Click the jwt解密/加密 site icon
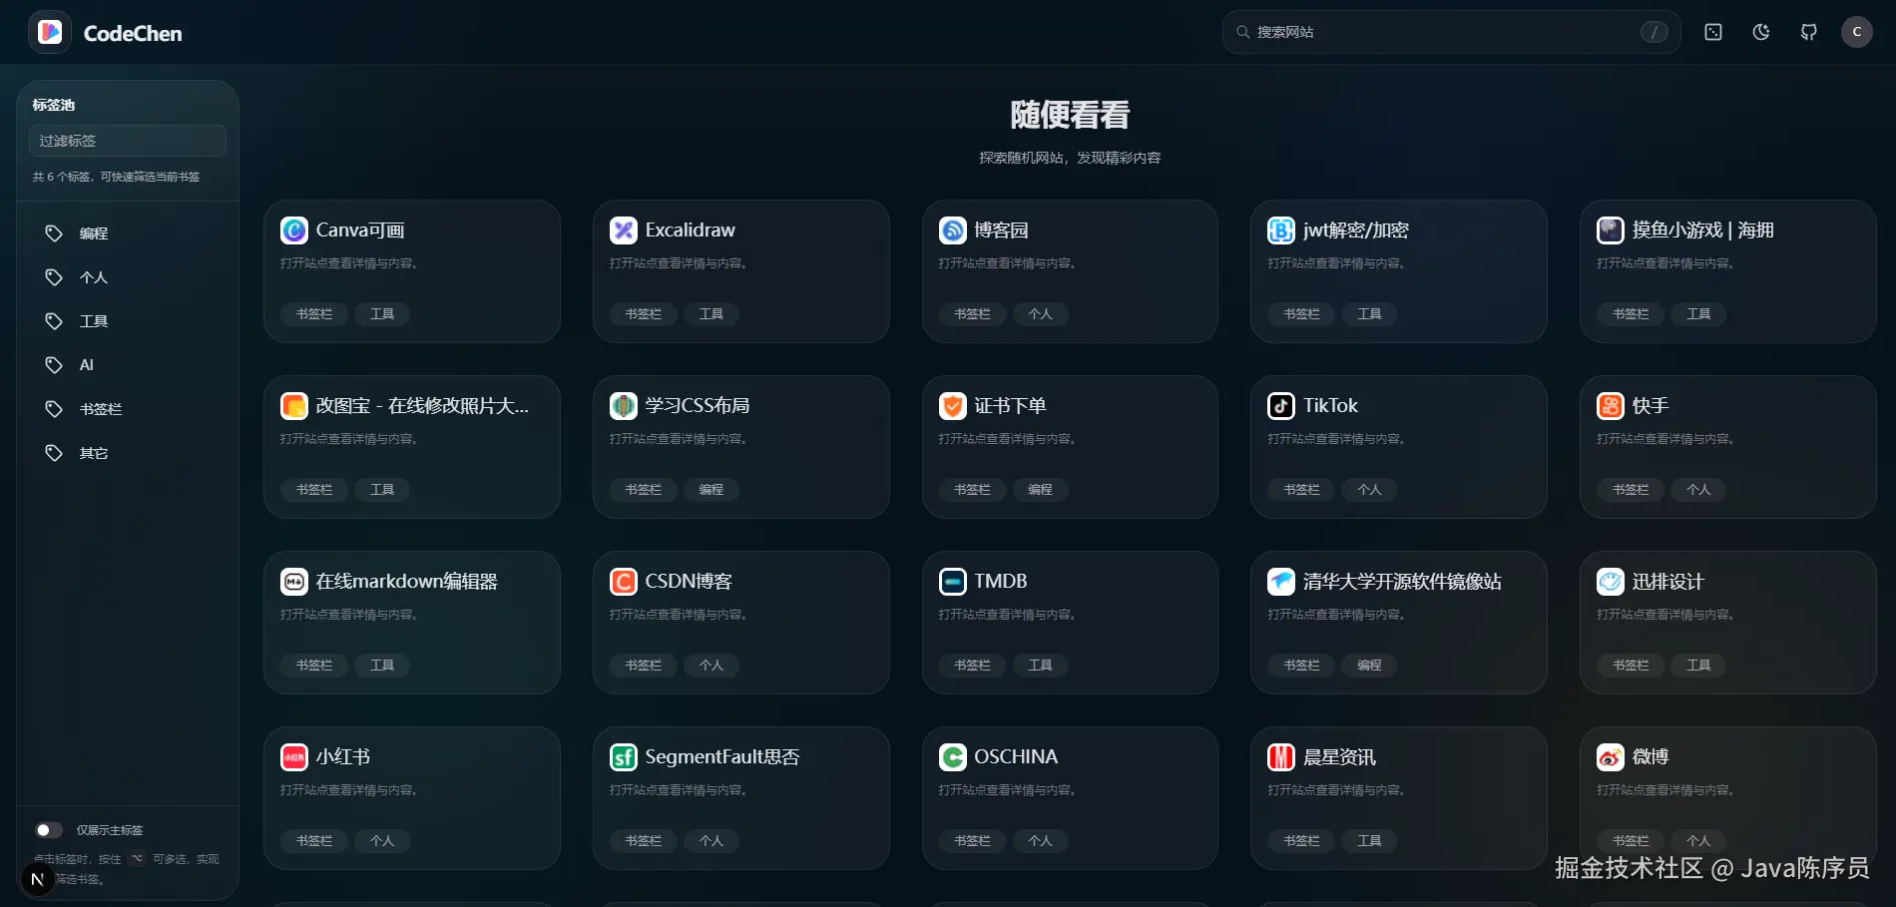The image size is (1896, 907). coord(1281,230)
